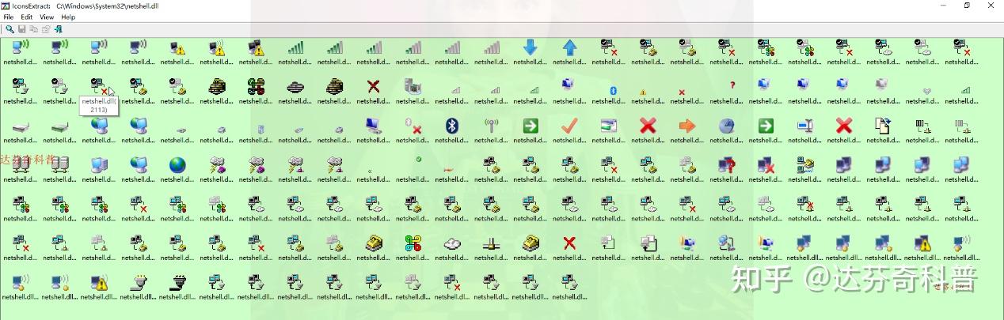This screenshot has width=1004, height=320.
Task: Select the document pages with arrow icon
Action: [883, 126]
